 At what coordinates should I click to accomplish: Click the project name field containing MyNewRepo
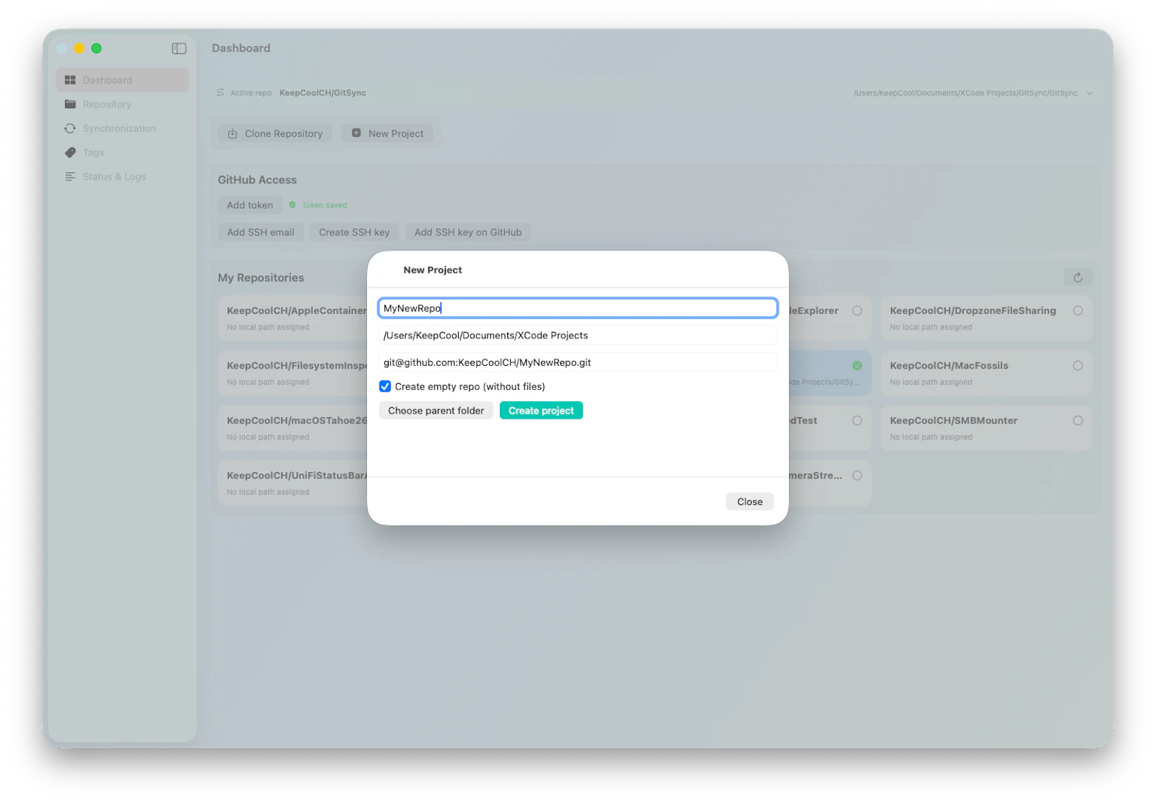578,308
